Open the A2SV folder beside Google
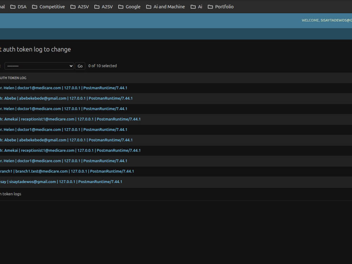352x264 pixels. (x=103, y=7)
